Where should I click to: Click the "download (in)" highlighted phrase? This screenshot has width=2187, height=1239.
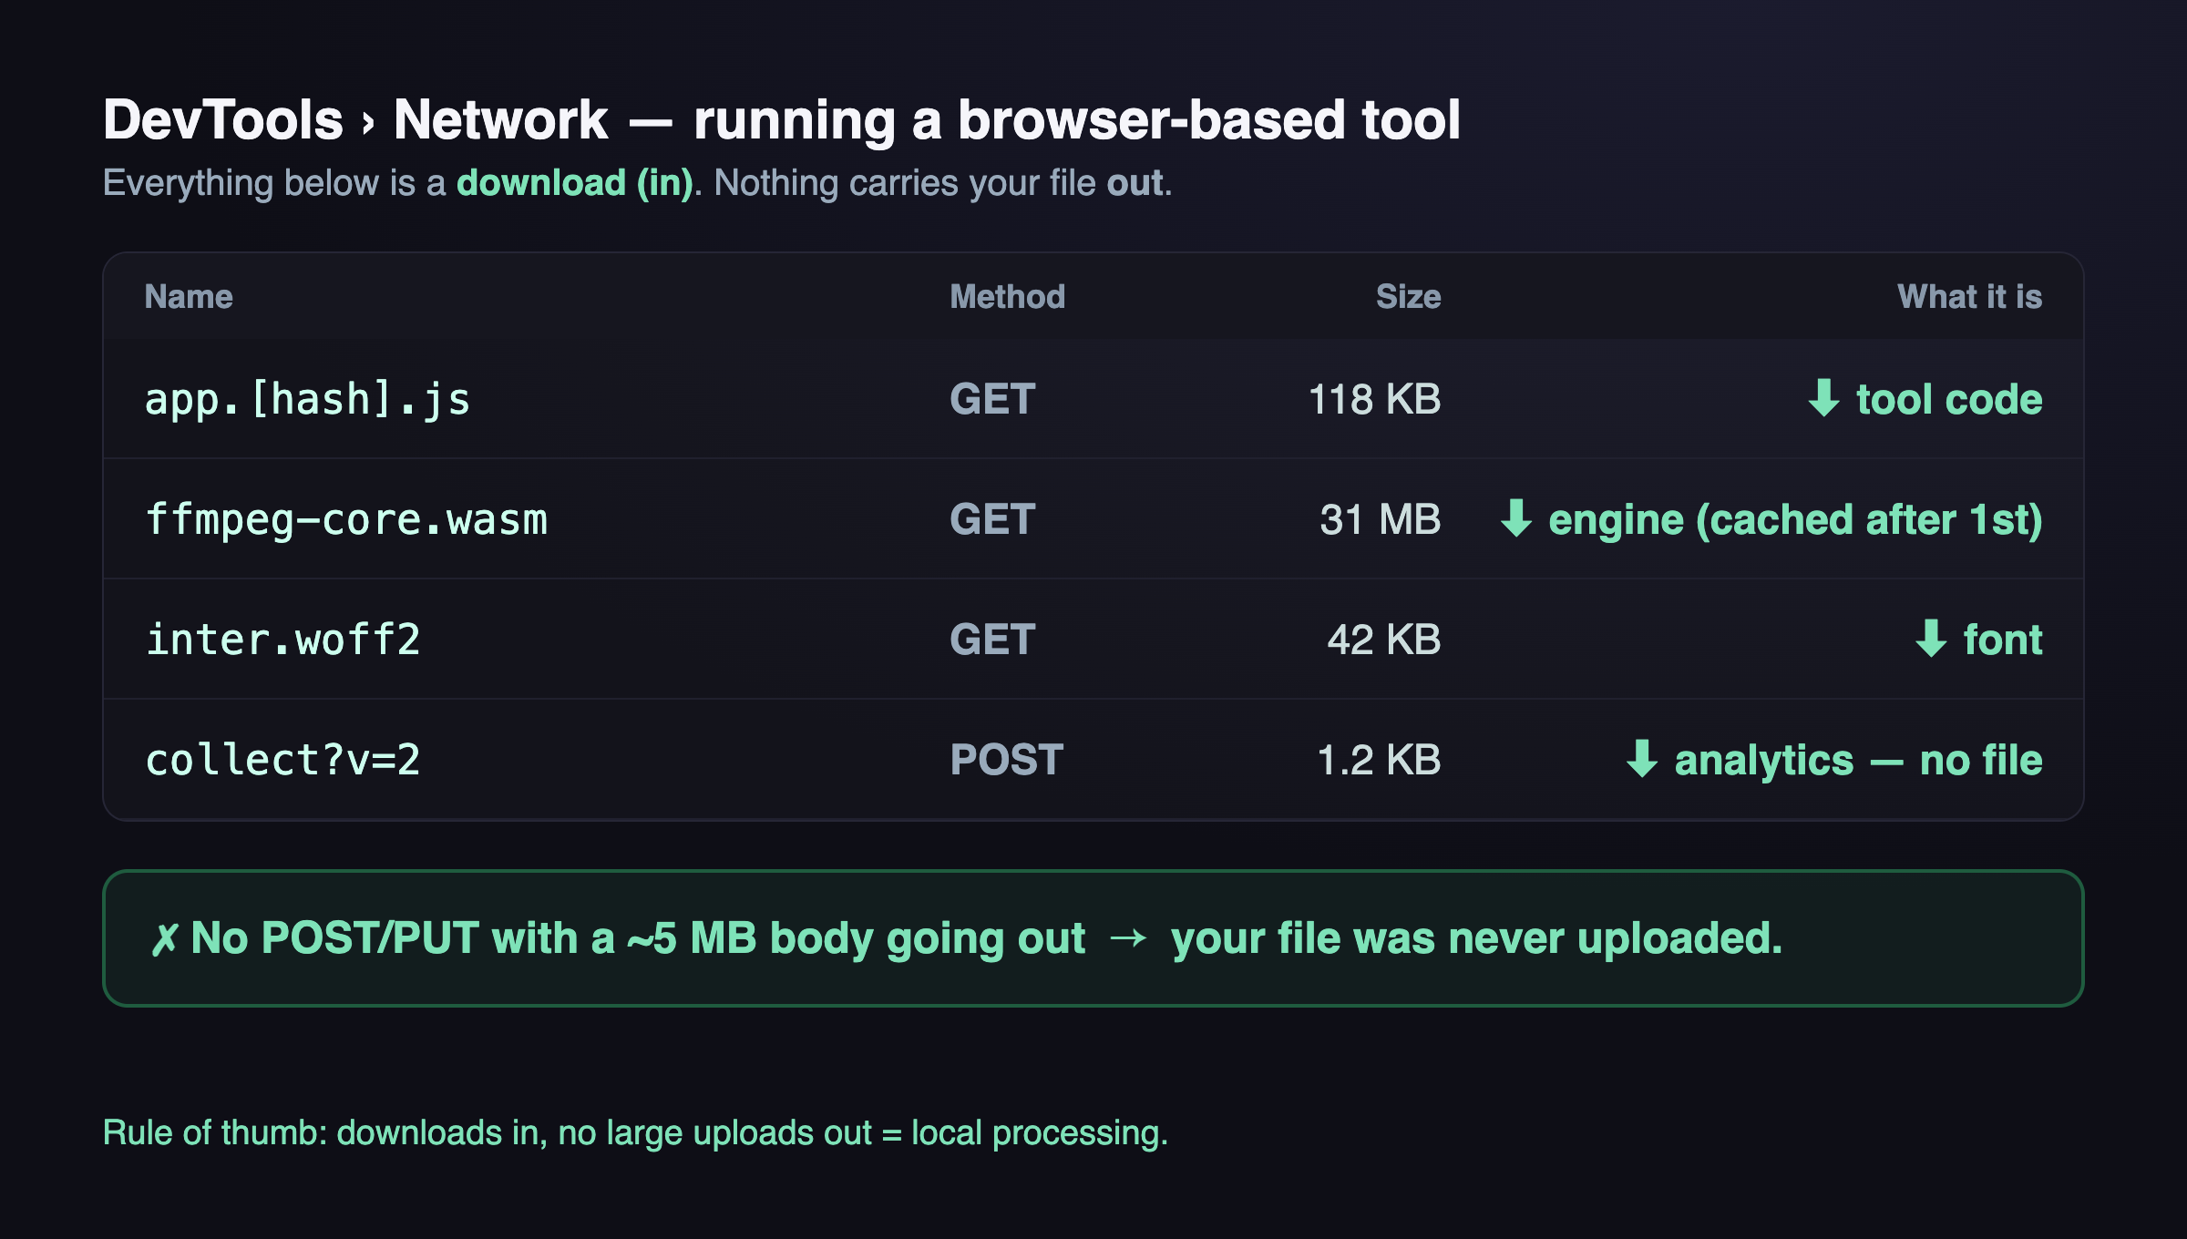[575, 183]
